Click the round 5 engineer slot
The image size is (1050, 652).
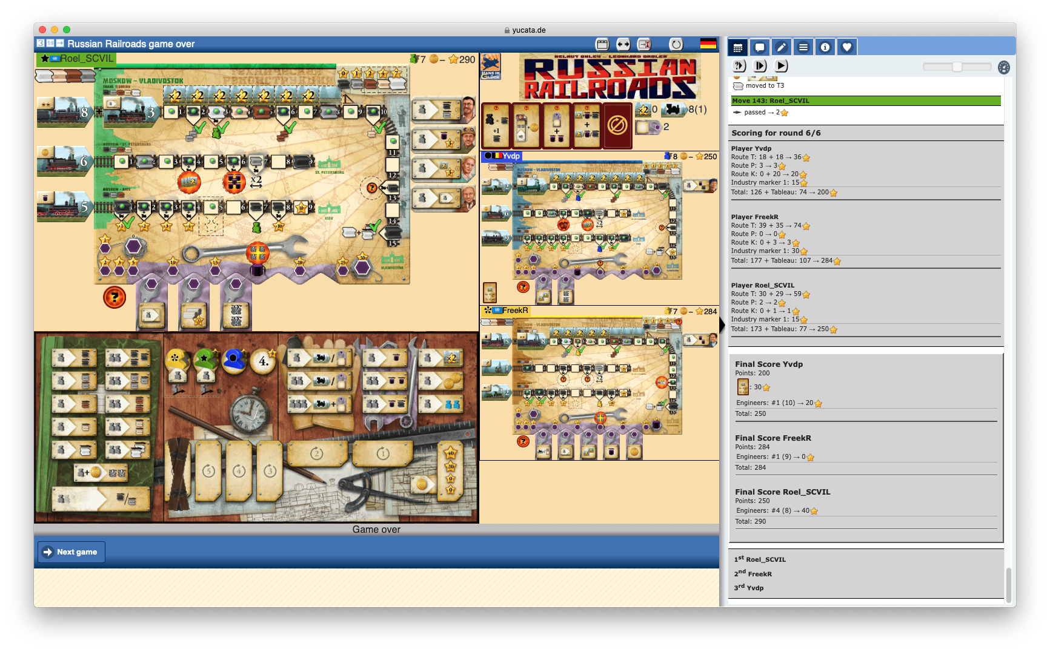click(x=208, y=470)
